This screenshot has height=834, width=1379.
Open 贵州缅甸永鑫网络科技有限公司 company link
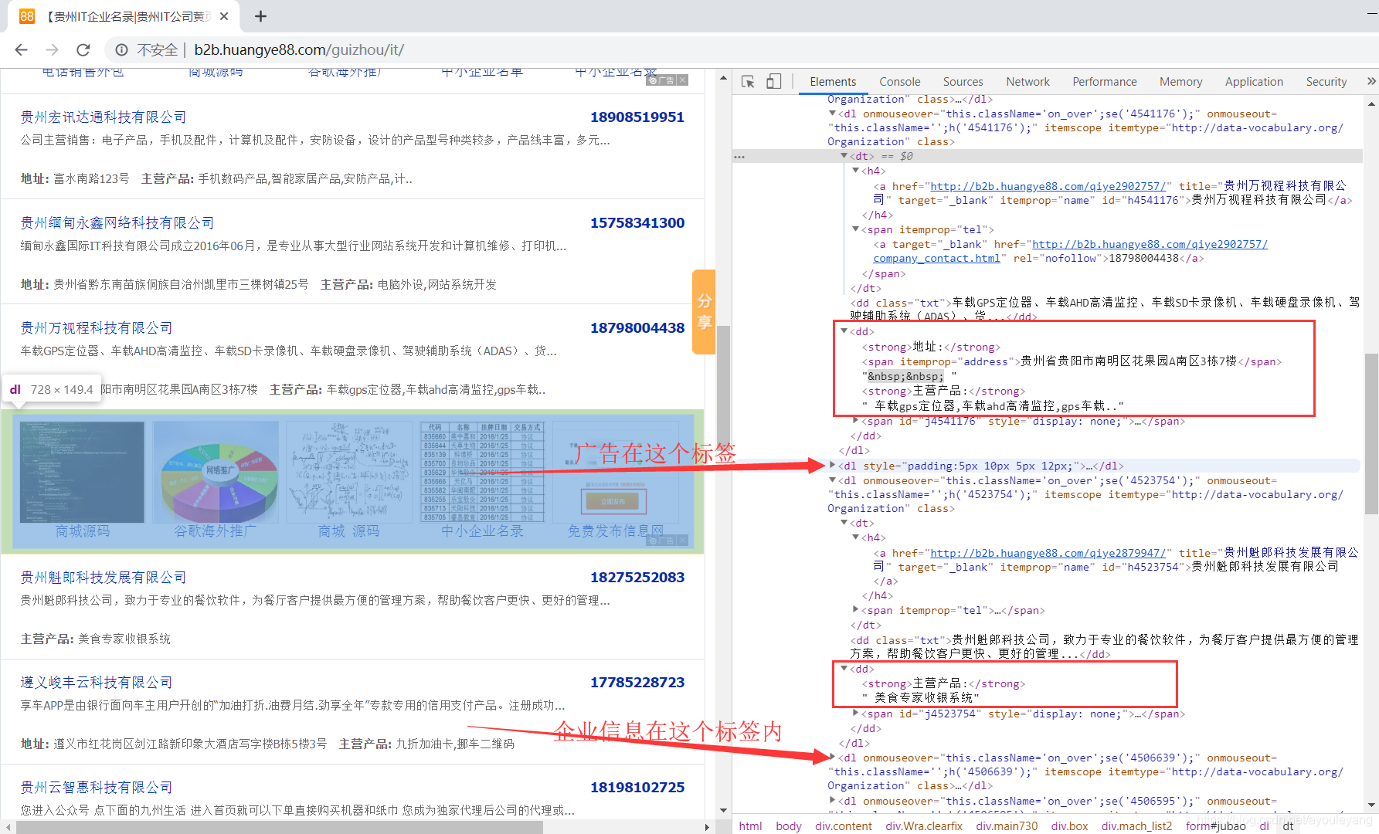click(117, 223)
